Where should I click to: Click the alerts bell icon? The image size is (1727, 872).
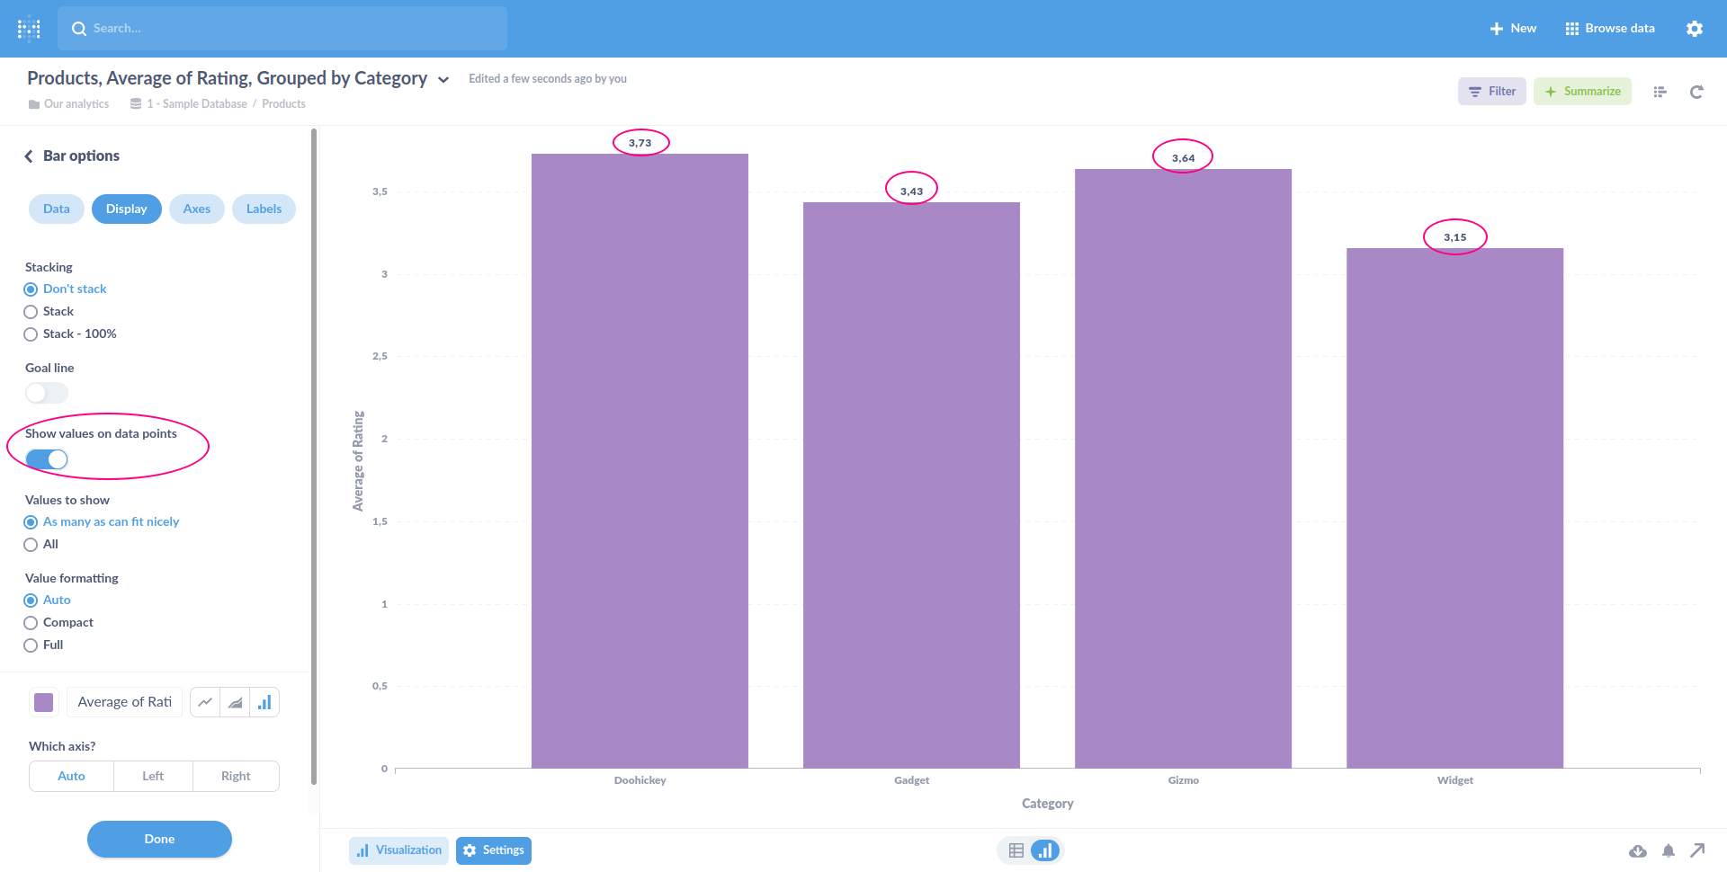1669,850
